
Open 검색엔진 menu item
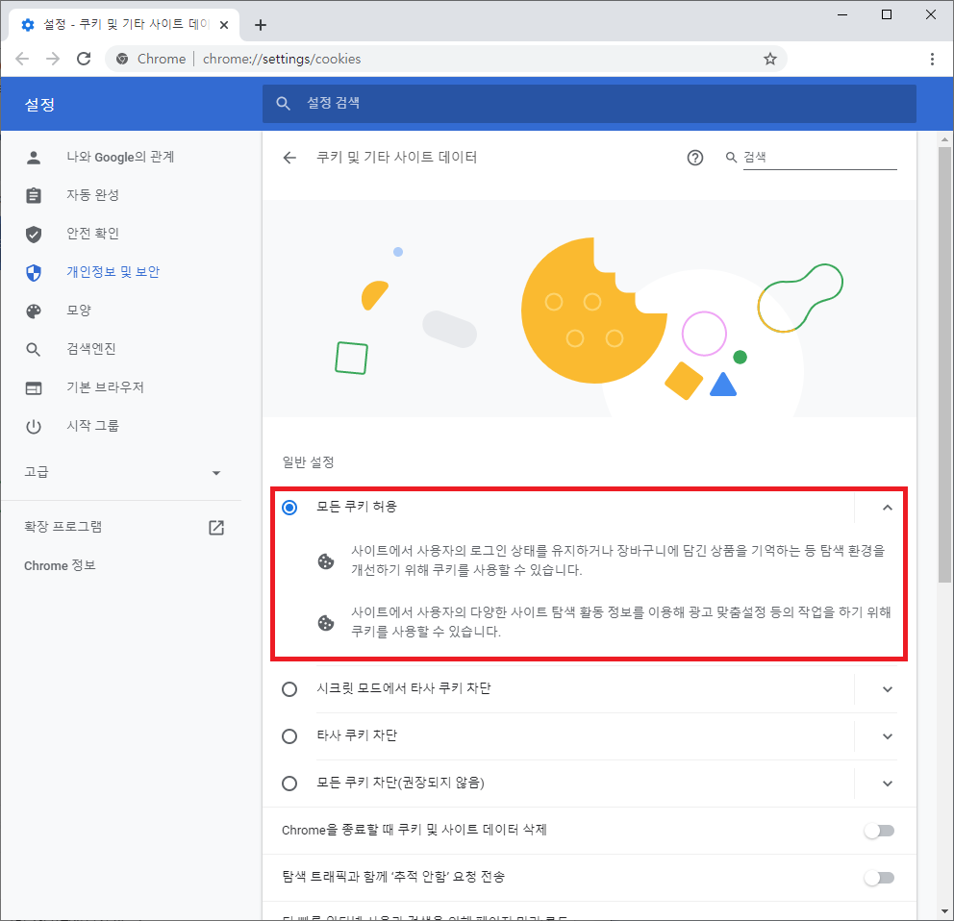(91, 349)
